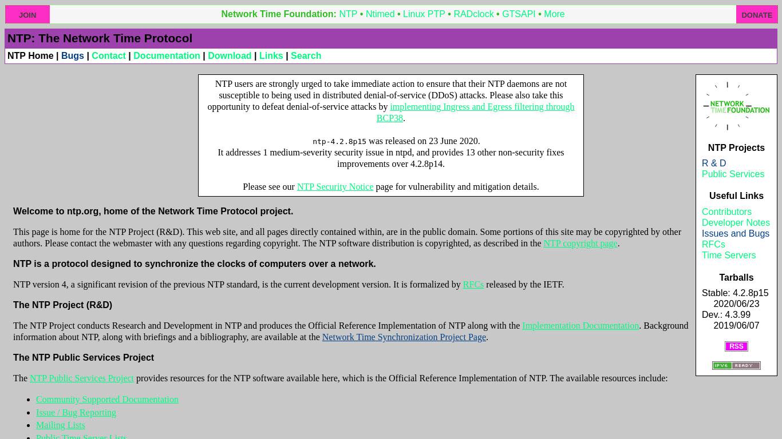This screenshot has width=782, height=439.
Task: Open RFCs in sidebar Useful Links
Action: 713,245
